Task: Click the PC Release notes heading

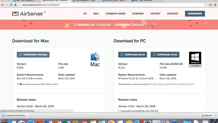Action: pyautogui.click(x=128, y=100)
